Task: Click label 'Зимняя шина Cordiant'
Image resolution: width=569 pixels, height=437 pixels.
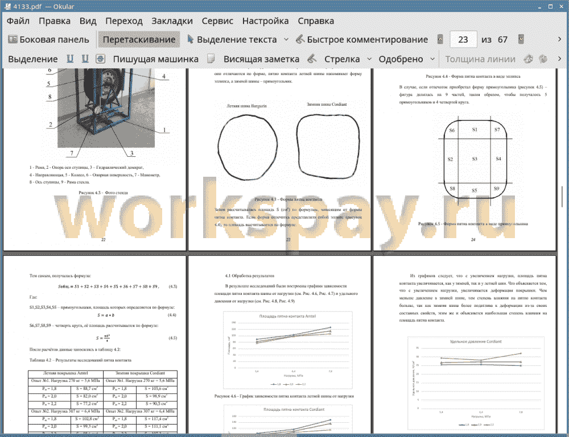Action: tap(327, 105)
